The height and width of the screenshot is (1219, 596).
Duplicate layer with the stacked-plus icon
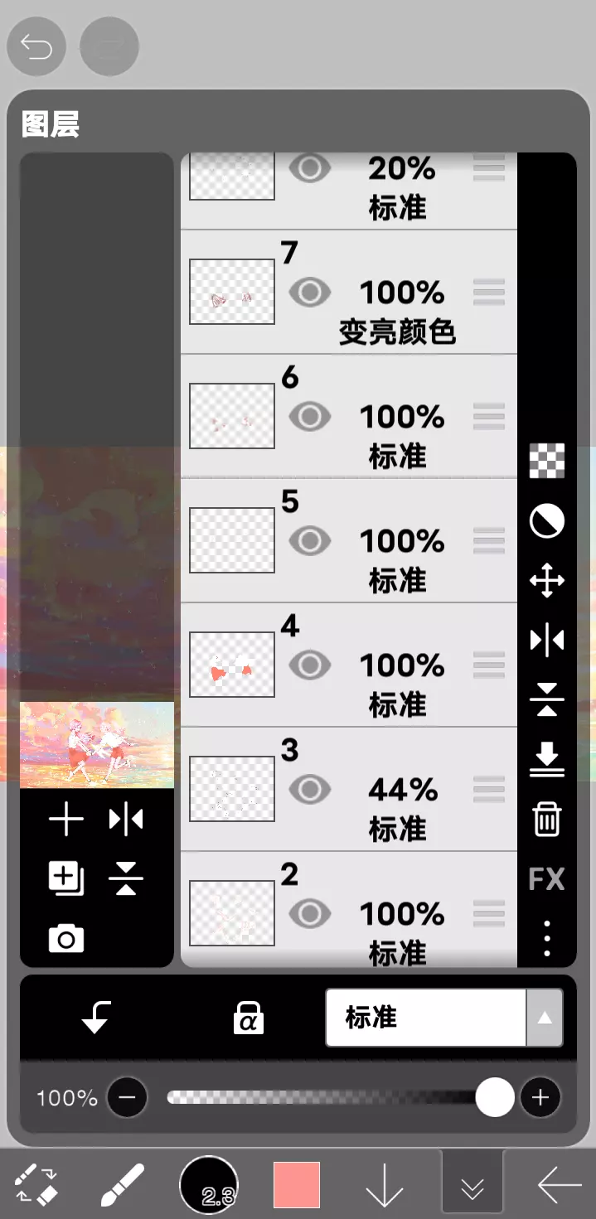pyautogui.click(x=66, y=879)
